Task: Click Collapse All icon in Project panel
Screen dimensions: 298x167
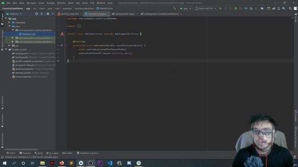Action: coord(41,14)
